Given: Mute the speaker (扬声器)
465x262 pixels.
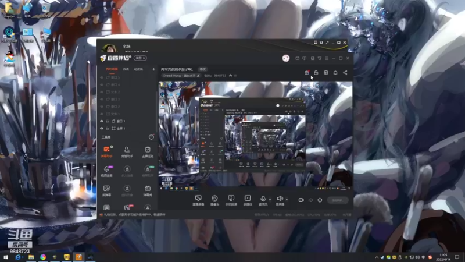Looking at the screenshot, I should point(280,200).
